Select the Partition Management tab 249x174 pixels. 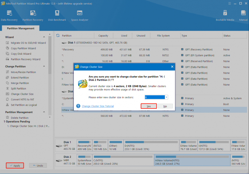click(x=21, y=28)
